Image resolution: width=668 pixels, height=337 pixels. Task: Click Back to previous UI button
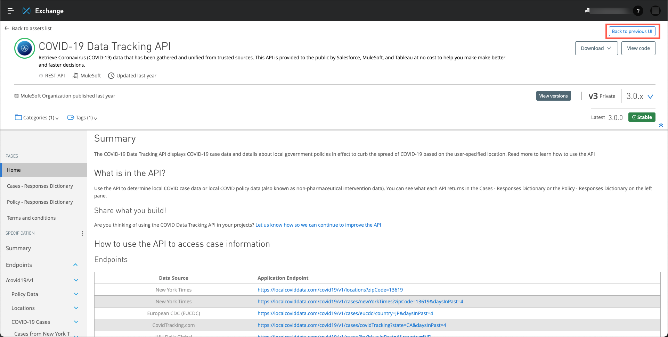pyautogui.click(x=632, y=31)
